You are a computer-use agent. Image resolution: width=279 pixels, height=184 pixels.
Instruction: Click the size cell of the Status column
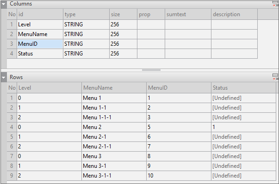click(x=124, y=54)
